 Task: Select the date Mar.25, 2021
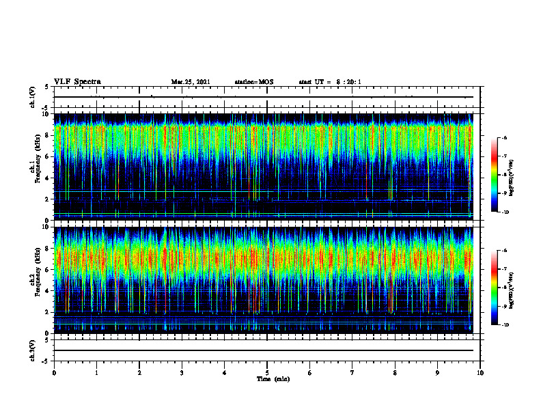point(191,82)
